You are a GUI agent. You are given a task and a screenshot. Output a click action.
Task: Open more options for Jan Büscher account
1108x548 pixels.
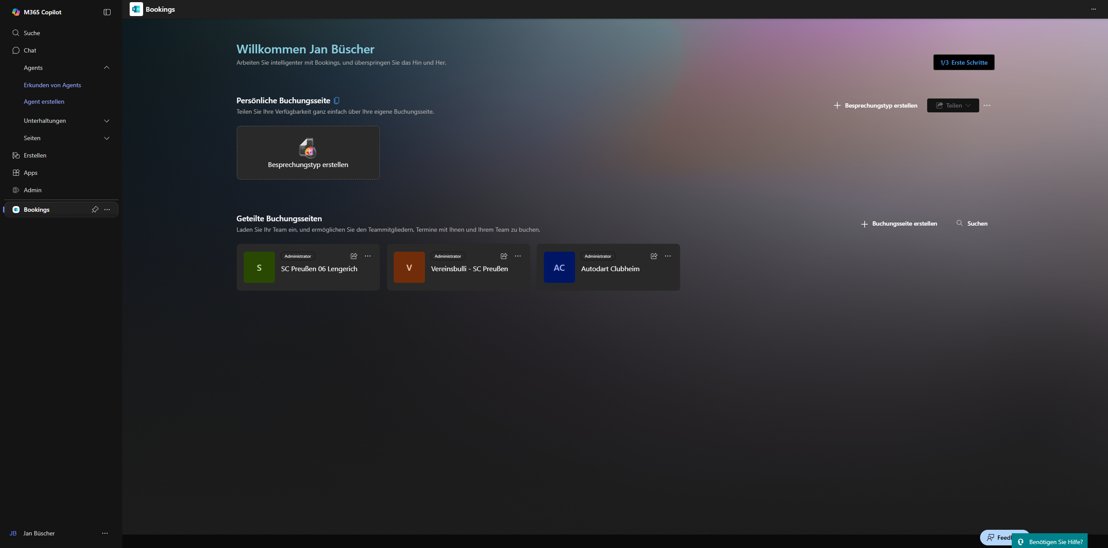[x=105, y=533]
